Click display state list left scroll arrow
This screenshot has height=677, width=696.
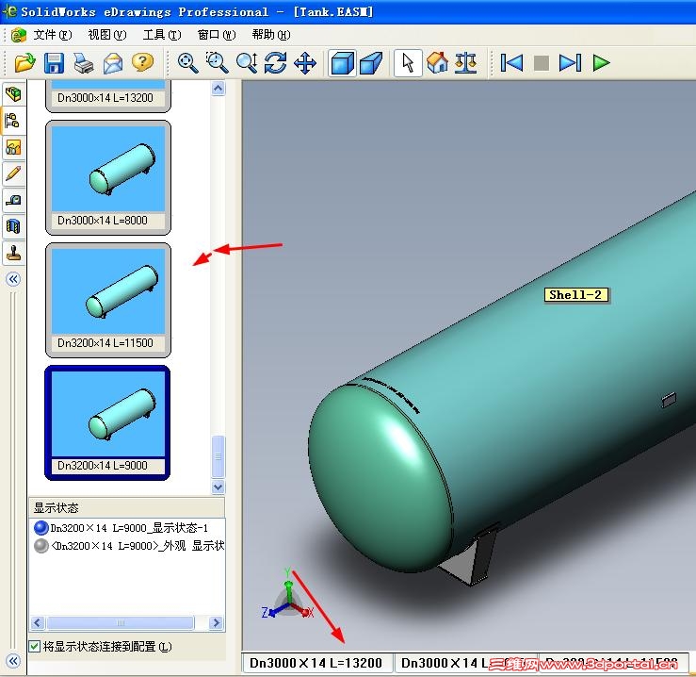click(38, 622)
